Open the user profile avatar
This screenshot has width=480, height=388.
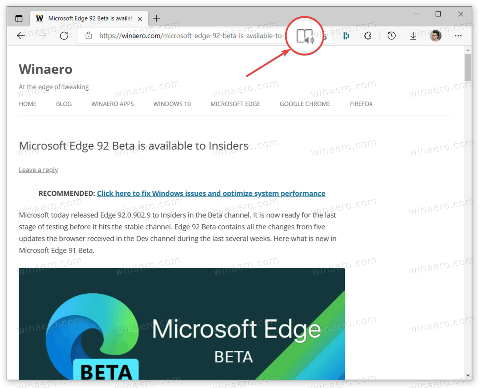(x=436, y=36)
